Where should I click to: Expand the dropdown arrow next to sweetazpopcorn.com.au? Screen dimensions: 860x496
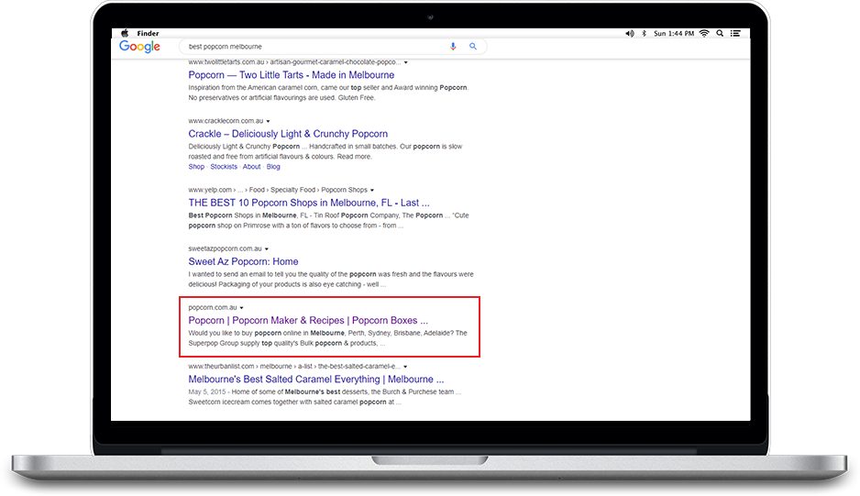click(x=268, y=248)
